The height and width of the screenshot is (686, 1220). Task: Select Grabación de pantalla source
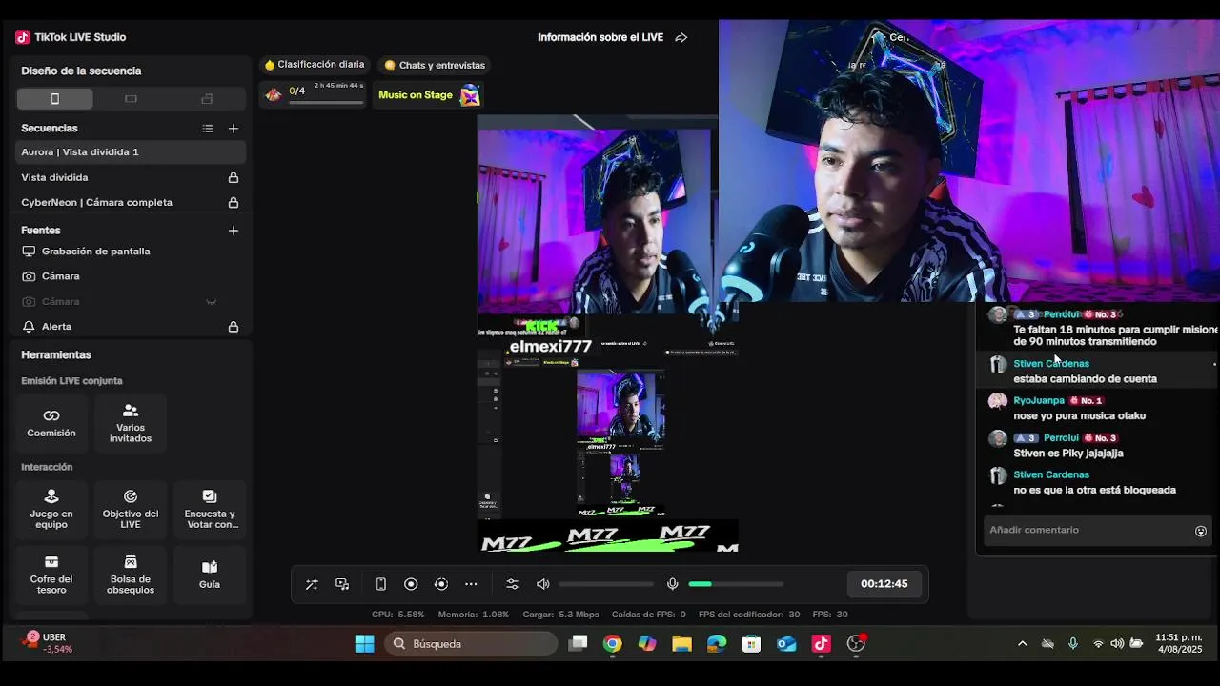pyautogui.click(x=132, y=252)
